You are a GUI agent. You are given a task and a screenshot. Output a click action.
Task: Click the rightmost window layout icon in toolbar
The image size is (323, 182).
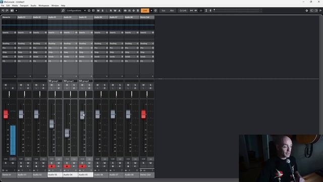320,11
